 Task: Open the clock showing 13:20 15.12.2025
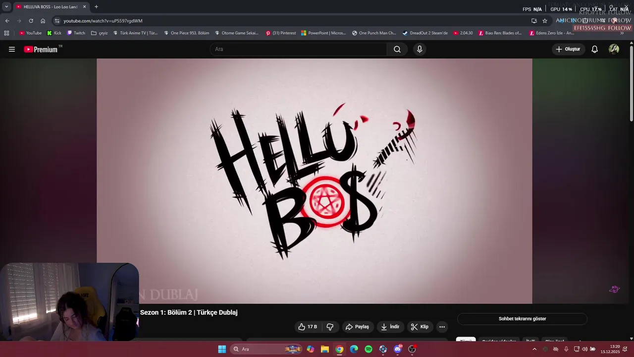[x=610, y=349]
